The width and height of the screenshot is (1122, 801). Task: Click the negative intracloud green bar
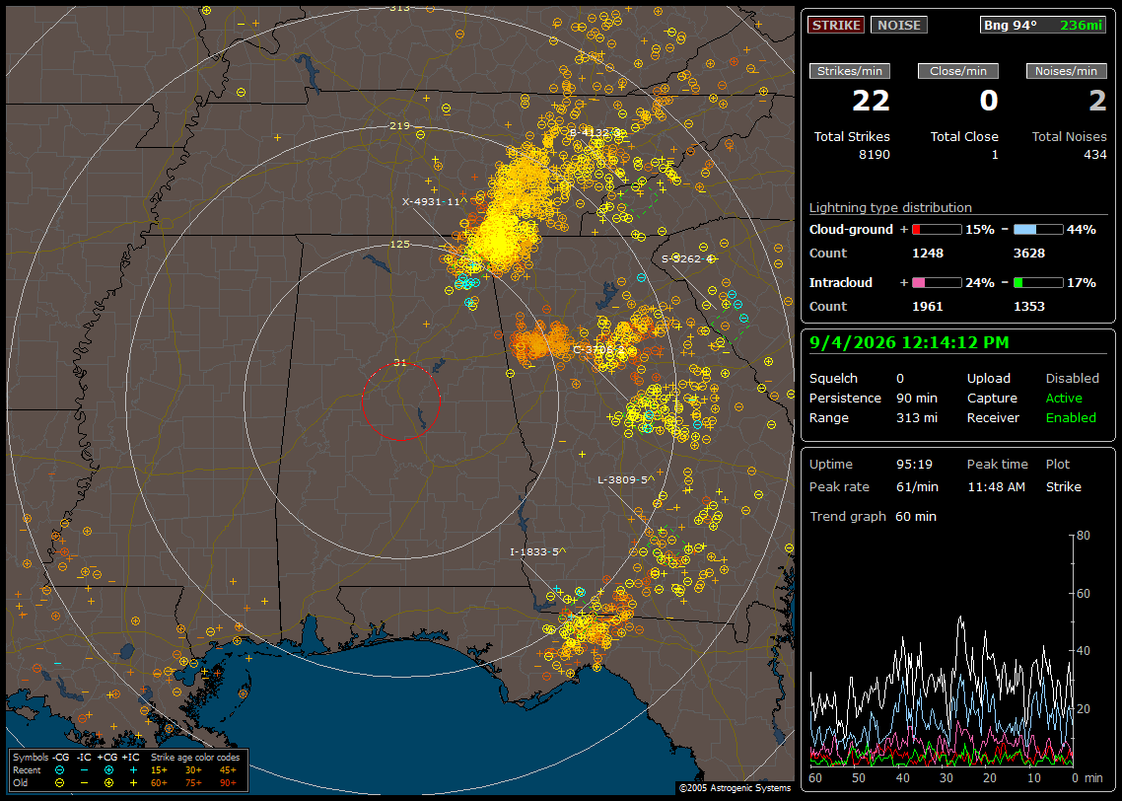coord(1038,283)
